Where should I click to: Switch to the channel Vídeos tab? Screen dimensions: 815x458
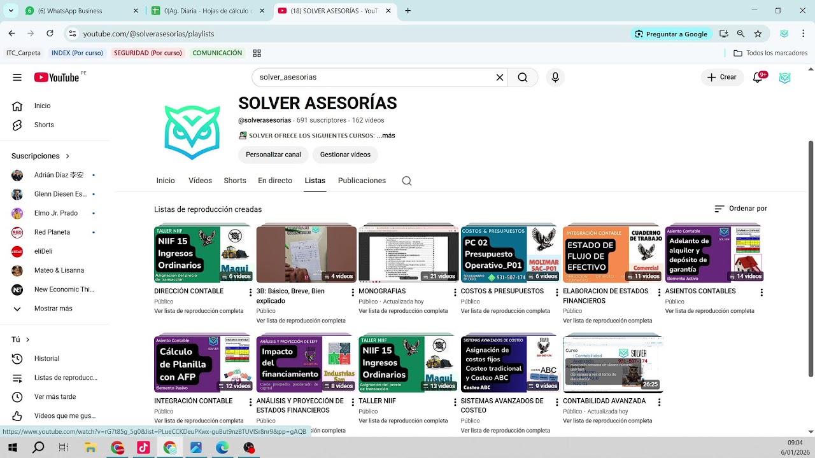point(200,181)
